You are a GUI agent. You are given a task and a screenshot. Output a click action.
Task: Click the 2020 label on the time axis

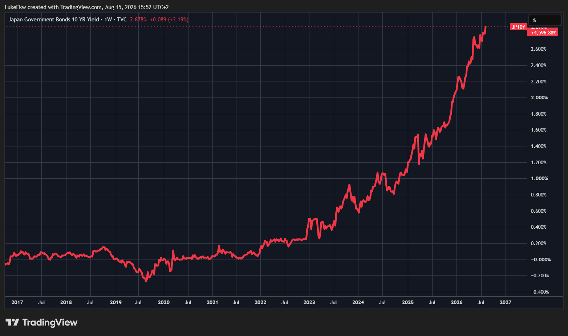point(164,302)
